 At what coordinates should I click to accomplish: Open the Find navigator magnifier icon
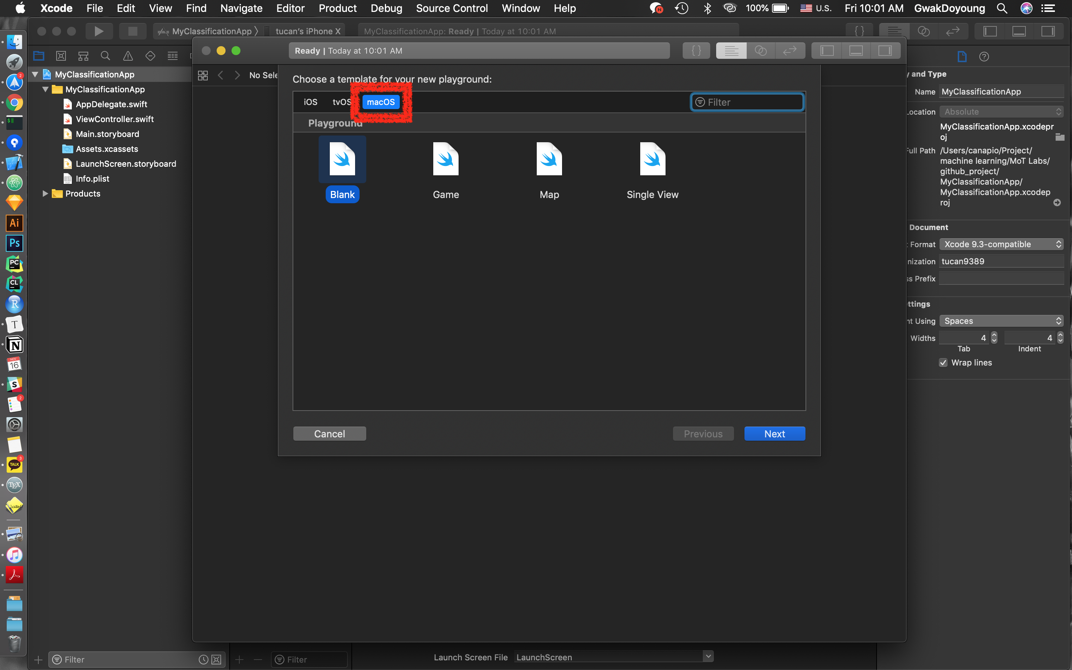coord(105,56)
